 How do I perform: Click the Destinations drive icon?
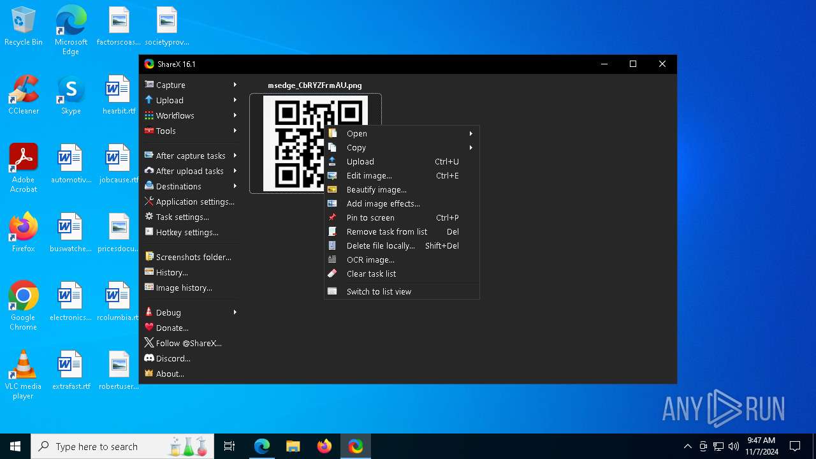click(x=149, y=186)
